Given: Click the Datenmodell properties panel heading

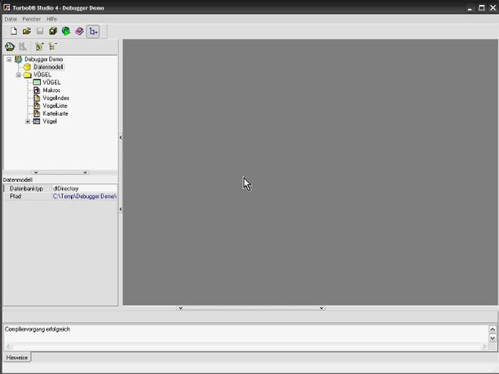Looking at the screenshot, I should [x=18, y=180].
